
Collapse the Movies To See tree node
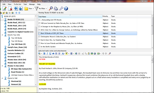point(2,66)
